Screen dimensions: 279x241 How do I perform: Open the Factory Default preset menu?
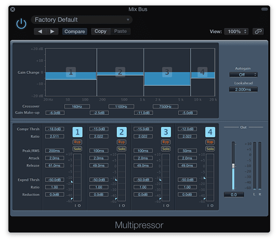pos(82,20)
